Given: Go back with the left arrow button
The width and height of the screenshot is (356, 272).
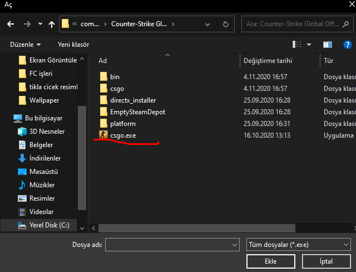Looking at the screenshot, I should [11, 24].
